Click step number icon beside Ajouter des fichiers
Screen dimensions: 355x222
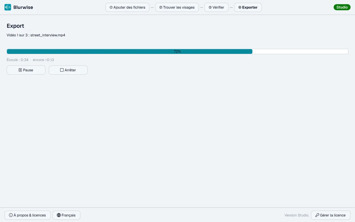[111, 7]
